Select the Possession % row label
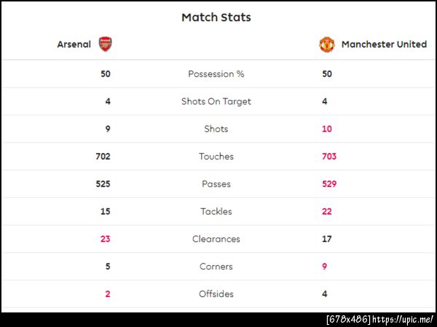 [216, 74]
